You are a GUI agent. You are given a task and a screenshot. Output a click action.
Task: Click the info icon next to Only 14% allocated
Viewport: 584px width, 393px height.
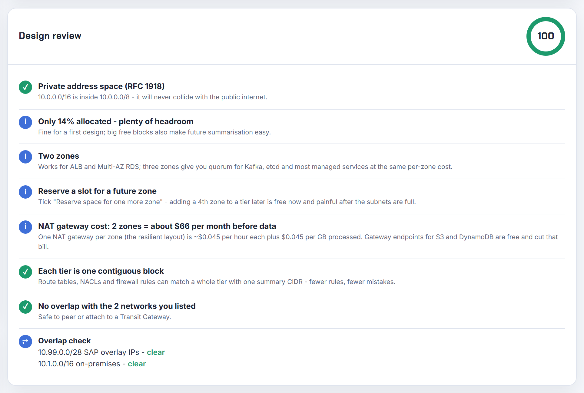click(x=25, y=122)
